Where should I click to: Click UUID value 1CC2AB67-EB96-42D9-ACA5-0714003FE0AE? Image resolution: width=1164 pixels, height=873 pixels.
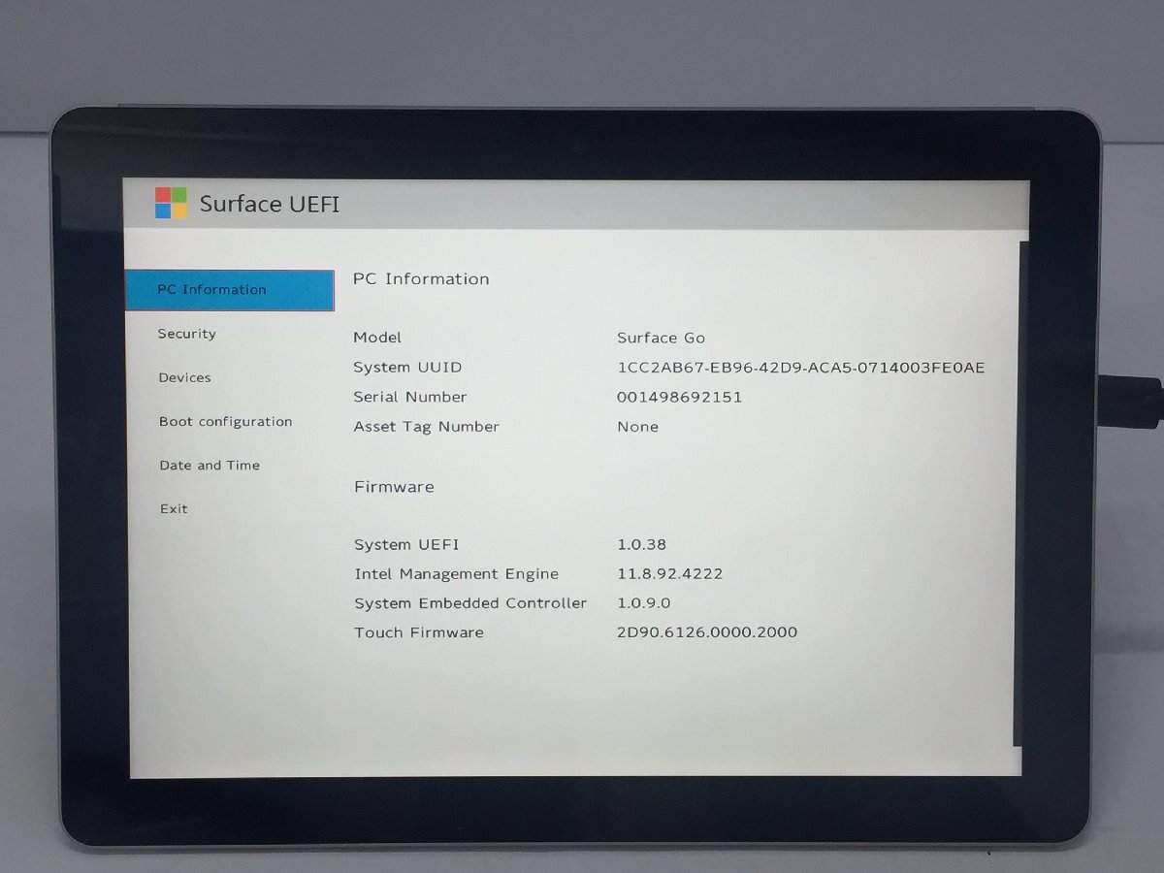coord(801,367)
